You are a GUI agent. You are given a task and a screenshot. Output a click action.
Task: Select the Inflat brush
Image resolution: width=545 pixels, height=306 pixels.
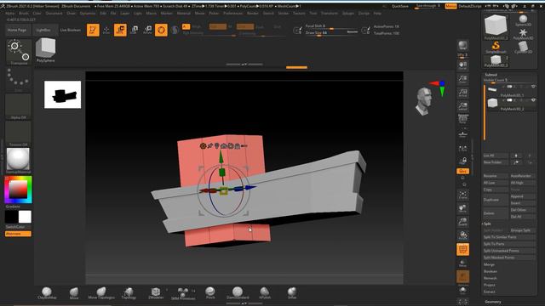[292, 293]
